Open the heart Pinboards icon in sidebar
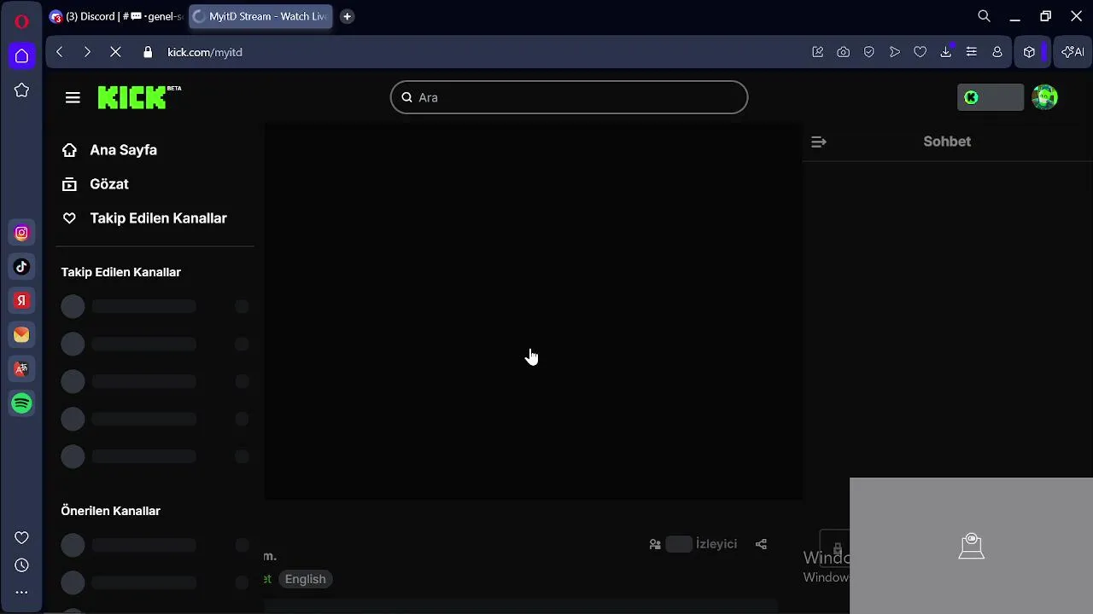The height and width of the screenshot is (614, 1093). 21,537
